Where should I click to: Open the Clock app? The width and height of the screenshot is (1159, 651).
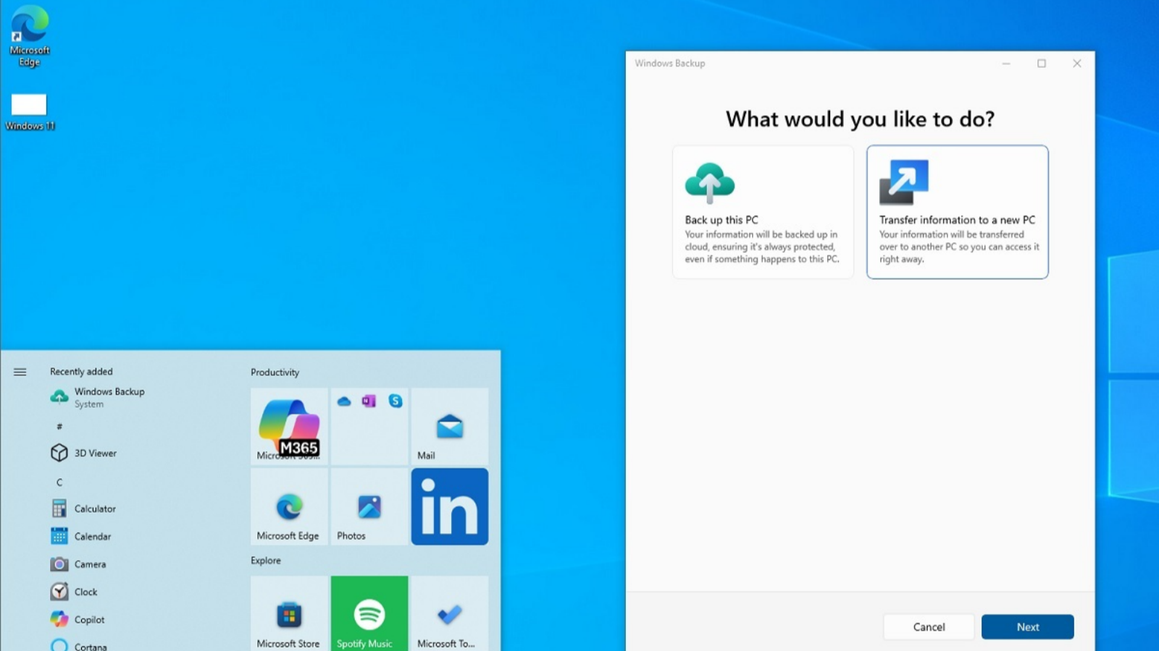pos(85,592)
